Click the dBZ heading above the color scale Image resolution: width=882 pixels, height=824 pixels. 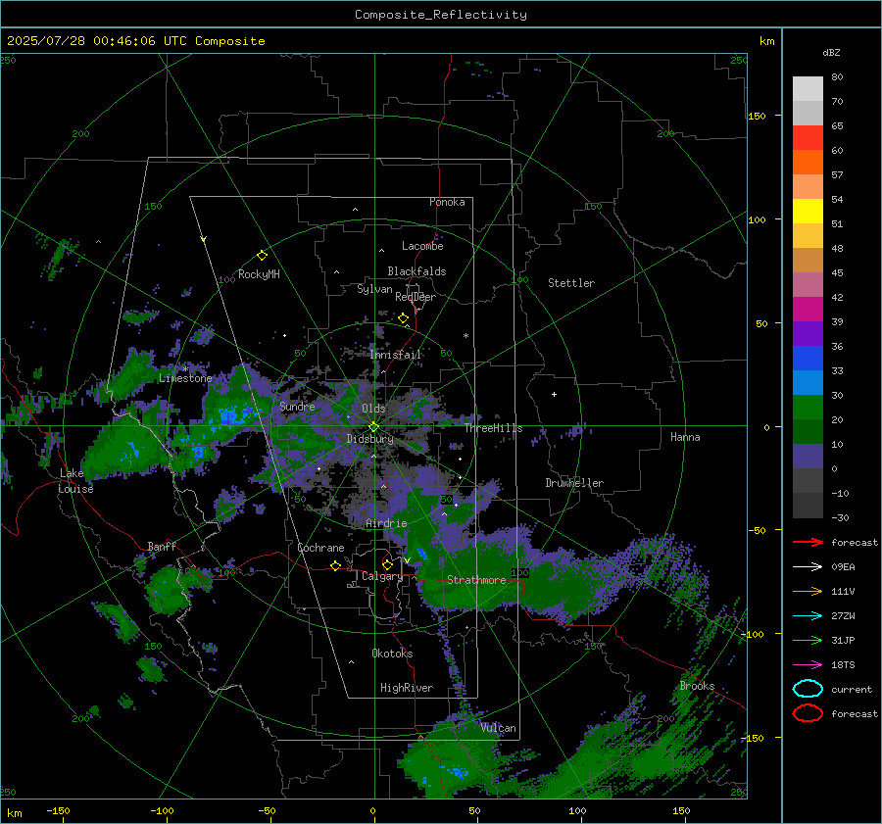[x=831, y=52]
